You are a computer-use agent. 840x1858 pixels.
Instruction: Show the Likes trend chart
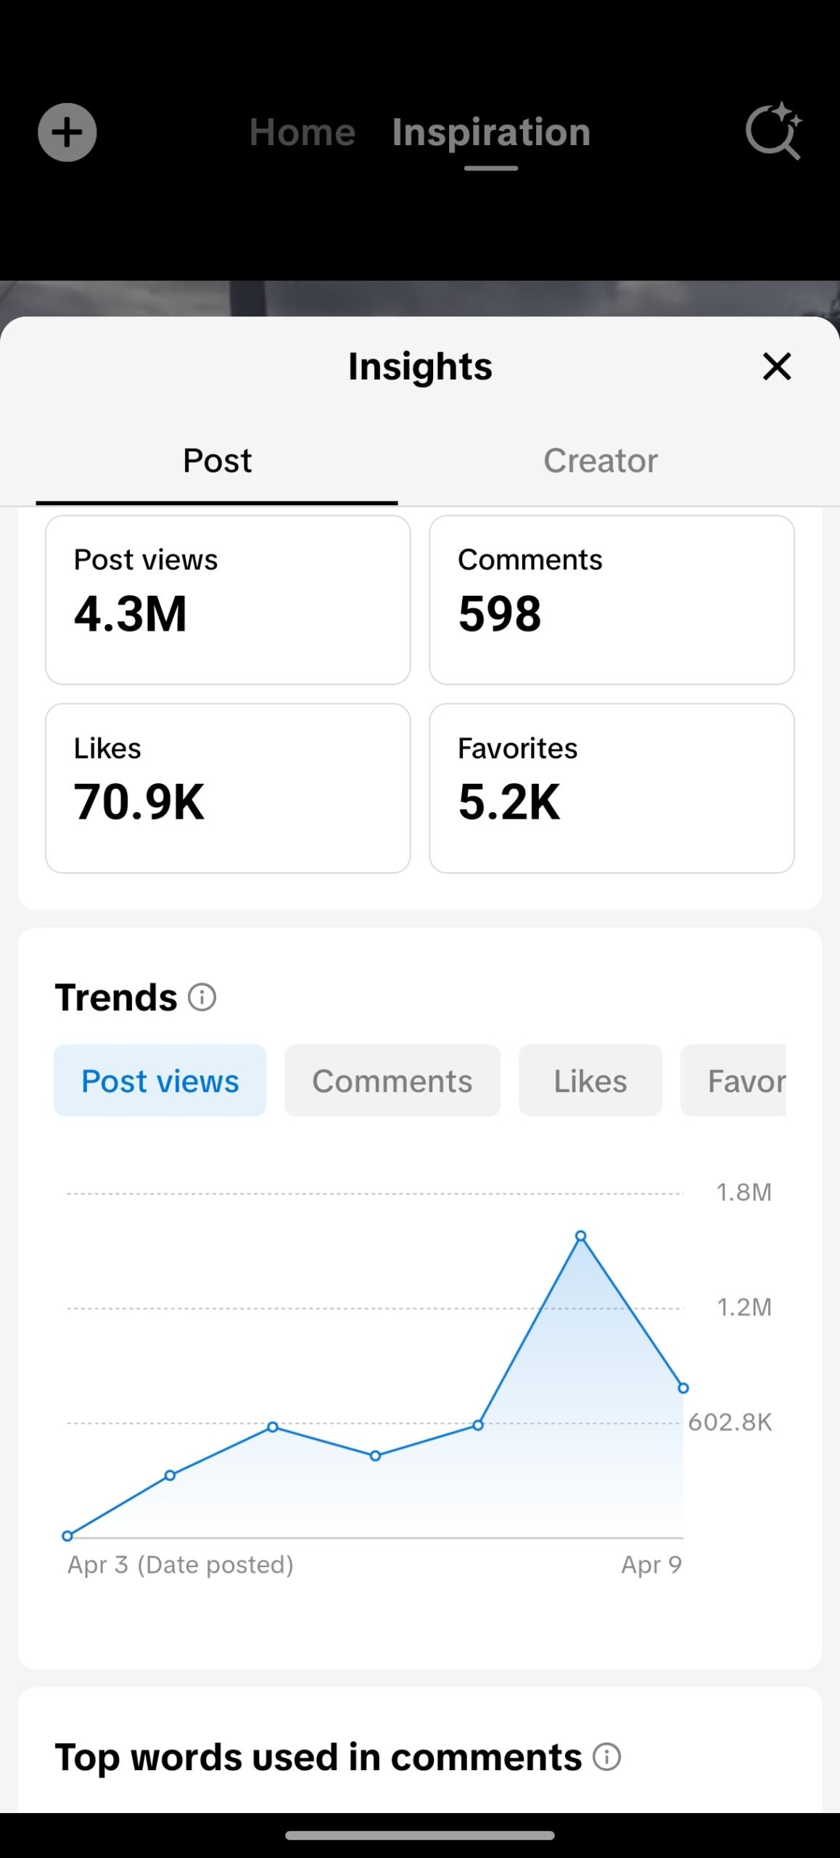[x=590, y=1081]
